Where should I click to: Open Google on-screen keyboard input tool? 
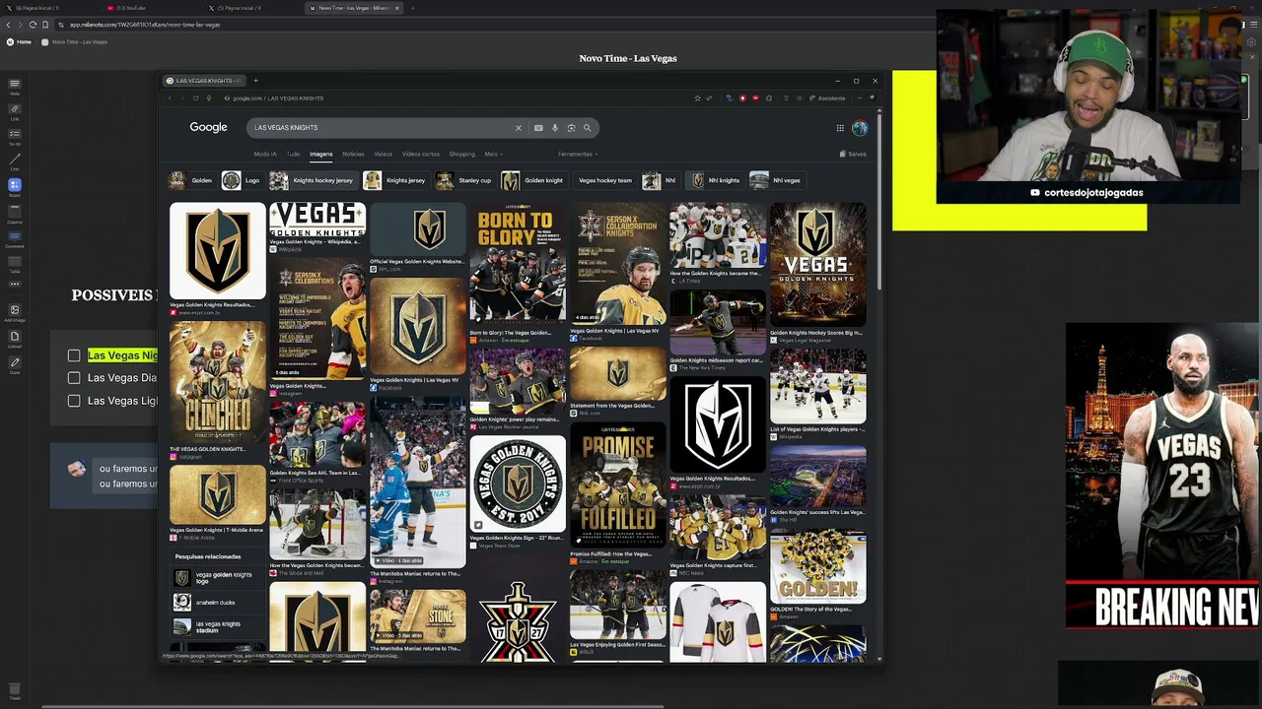click(538, 127)
